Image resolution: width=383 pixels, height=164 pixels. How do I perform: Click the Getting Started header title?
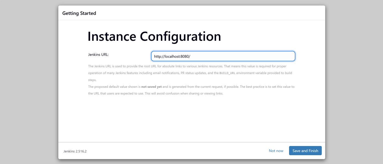click(79, 13)
